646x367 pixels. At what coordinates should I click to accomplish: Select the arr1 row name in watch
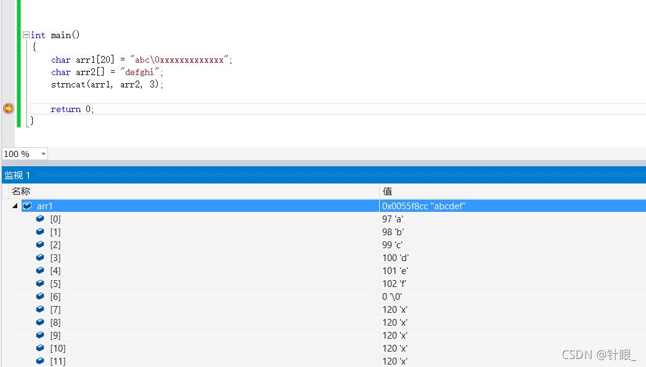[x=45, y=206]
